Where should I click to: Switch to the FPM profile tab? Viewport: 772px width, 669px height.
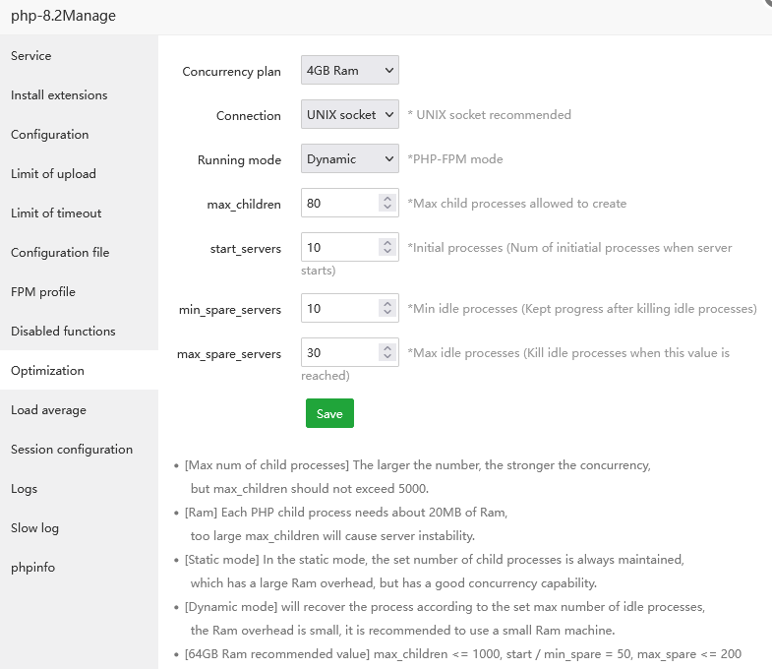43,292
